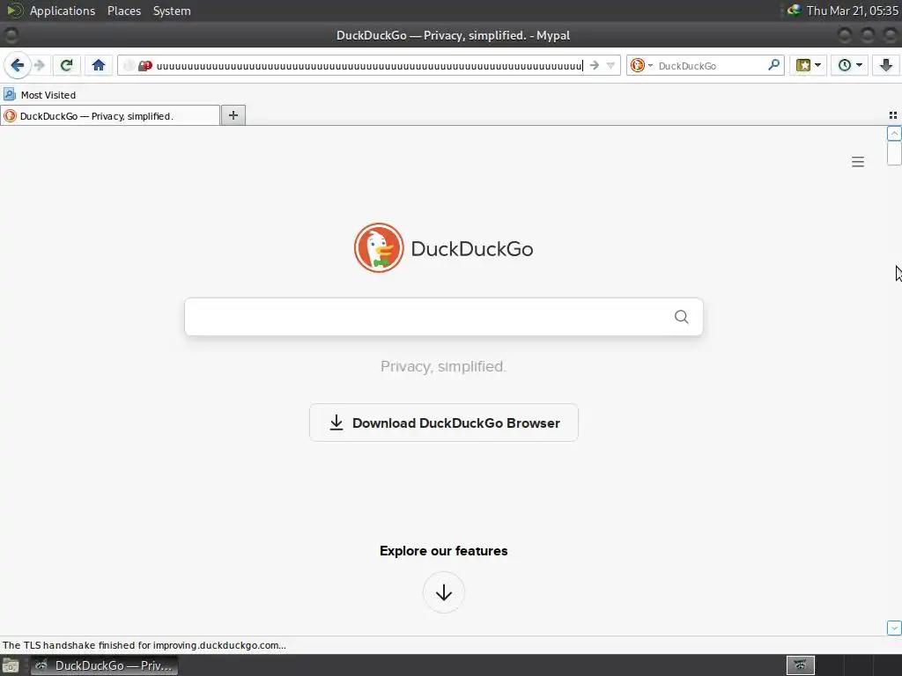The height and width of the screenshot is (676, 902).
Task: Click the DuckDuckGo duck logo
Action: tap(379, 247)
